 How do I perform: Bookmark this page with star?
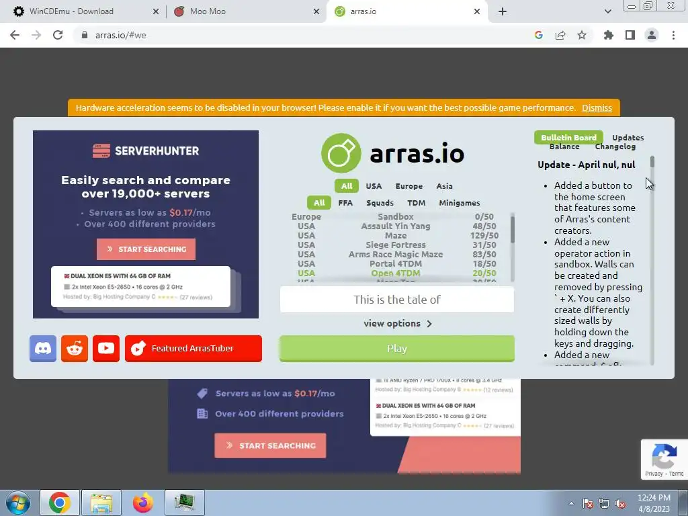click(582, 35)
